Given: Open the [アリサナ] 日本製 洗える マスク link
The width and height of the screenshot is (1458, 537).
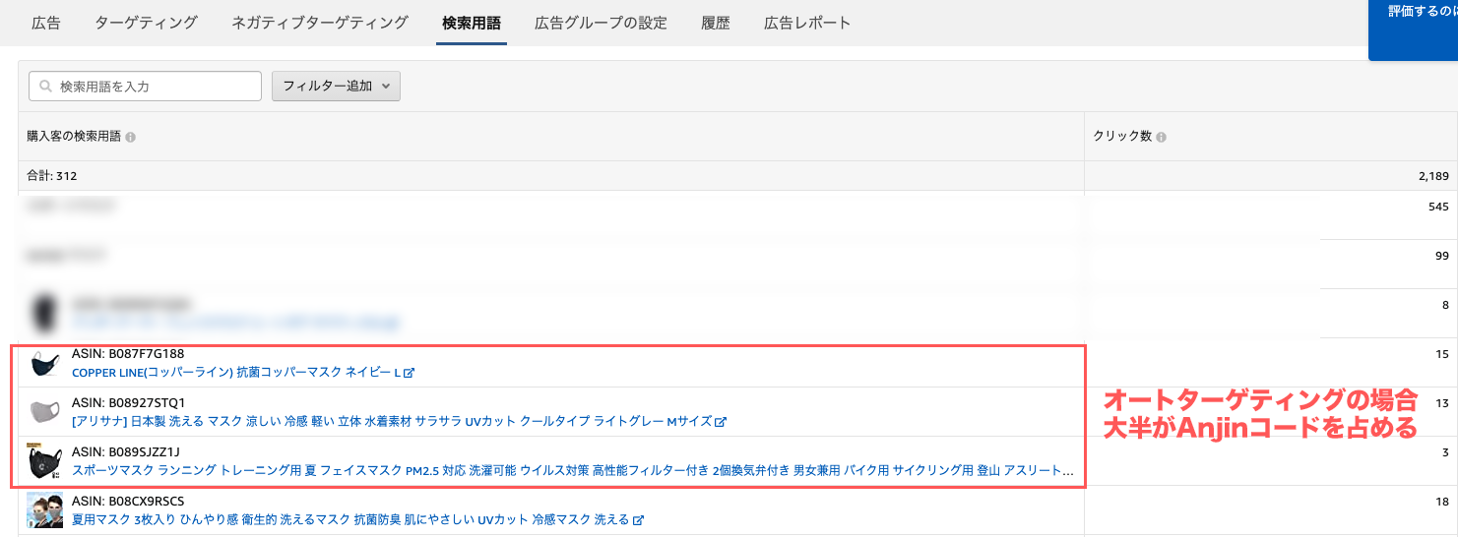Looking at the screenshot, I should tap(392, 422).
